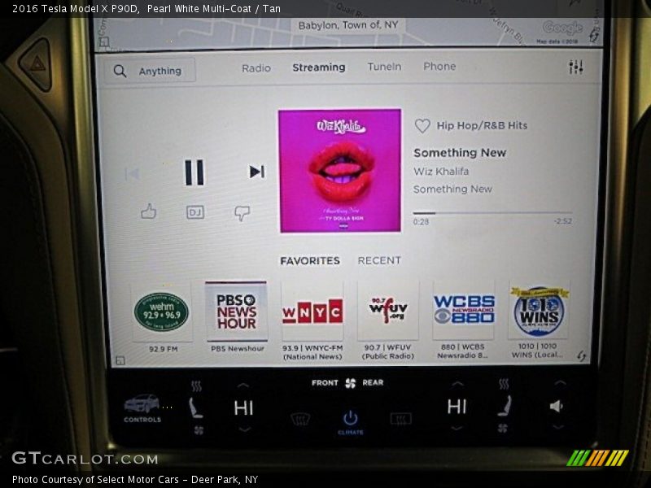Click the driver-side fan icon below seat
Image resolution: width=651 pixels, height=488 pixels.
coord(199,430)
